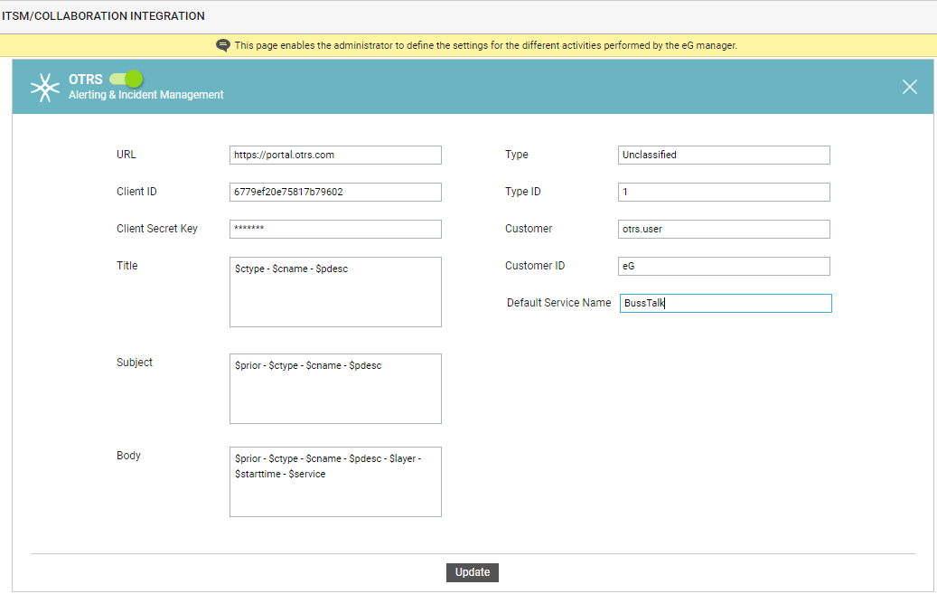Click the Customer ID label
The height and width of the screenshot is (594, 937).
coord(535,266)
